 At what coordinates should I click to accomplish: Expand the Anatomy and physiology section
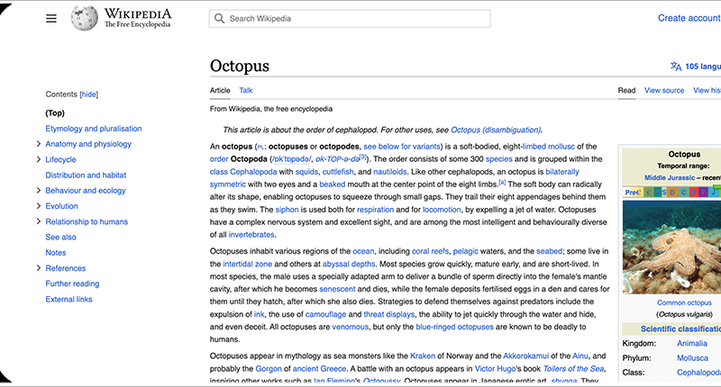(38, 144)
